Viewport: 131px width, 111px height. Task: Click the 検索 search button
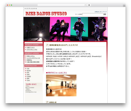pyautogui.click(x=105, y=14)
